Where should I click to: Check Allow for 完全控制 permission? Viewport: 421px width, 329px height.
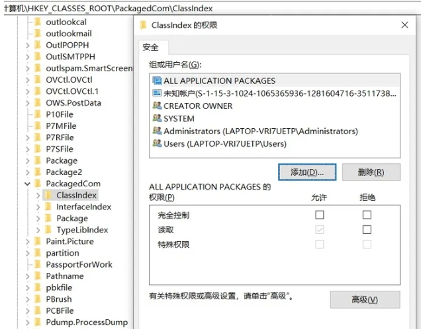coord(320,215)
